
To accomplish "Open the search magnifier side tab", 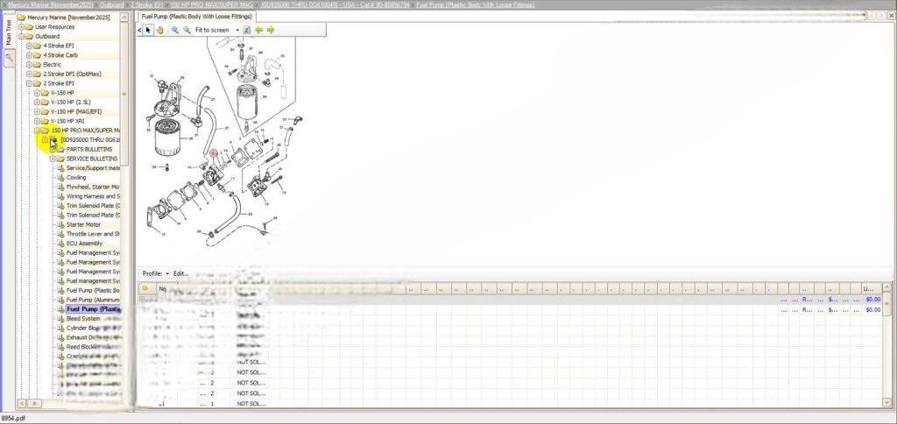I will tap(9, 58).
